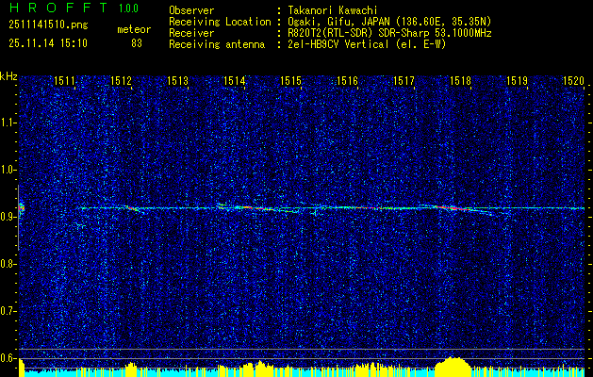
Task: Click the large yellow power bump near 1518
Action: point(453,366)
